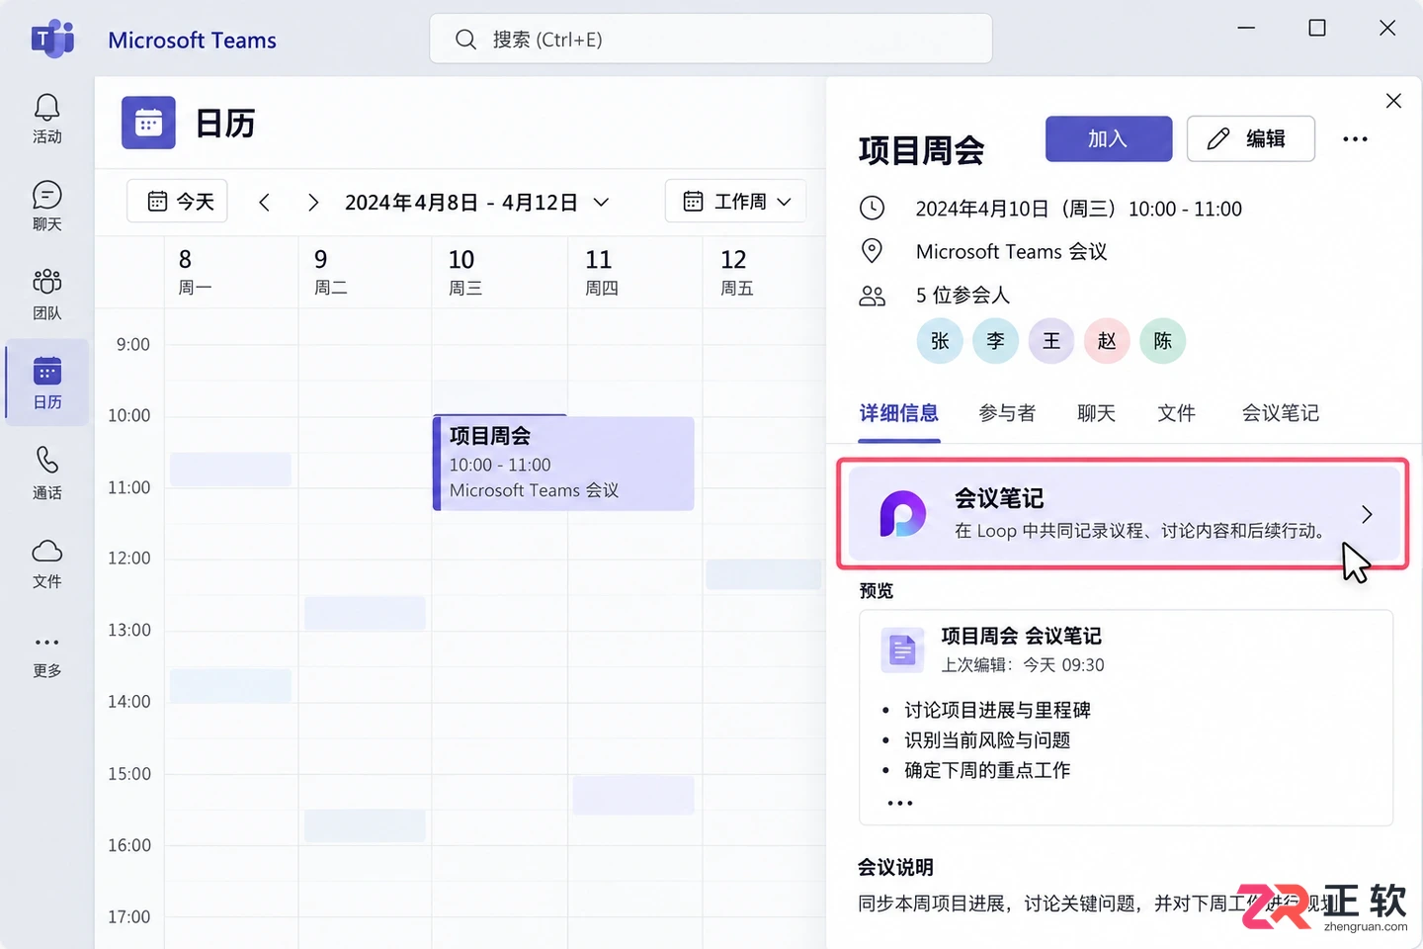
Task: Expand preview notes with the ellipsis below bullets
Action: coord(900,803)
